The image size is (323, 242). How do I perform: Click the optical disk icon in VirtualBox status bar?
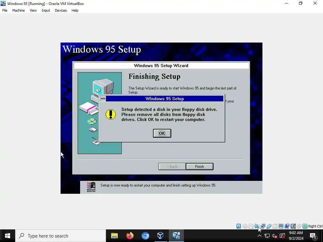pyautogui.click(x=245, y=226)
